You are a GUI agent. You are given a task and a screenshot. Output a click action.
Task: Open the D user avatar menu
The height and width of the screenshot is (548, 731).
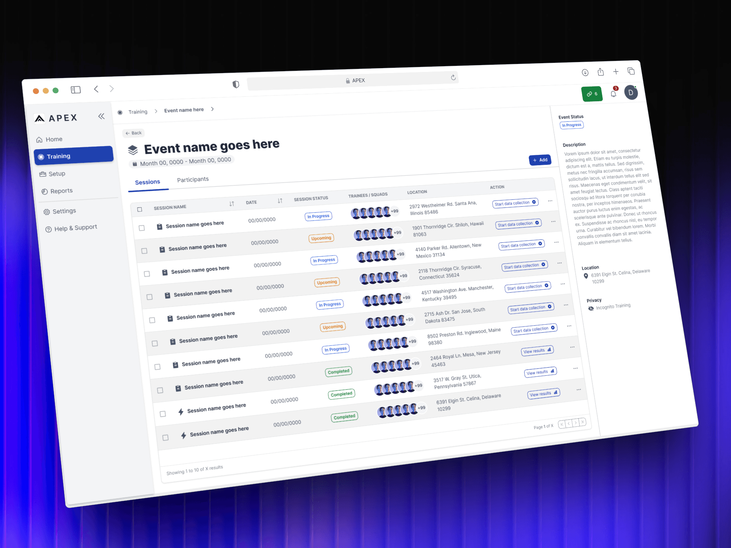[x=631, y=92]
